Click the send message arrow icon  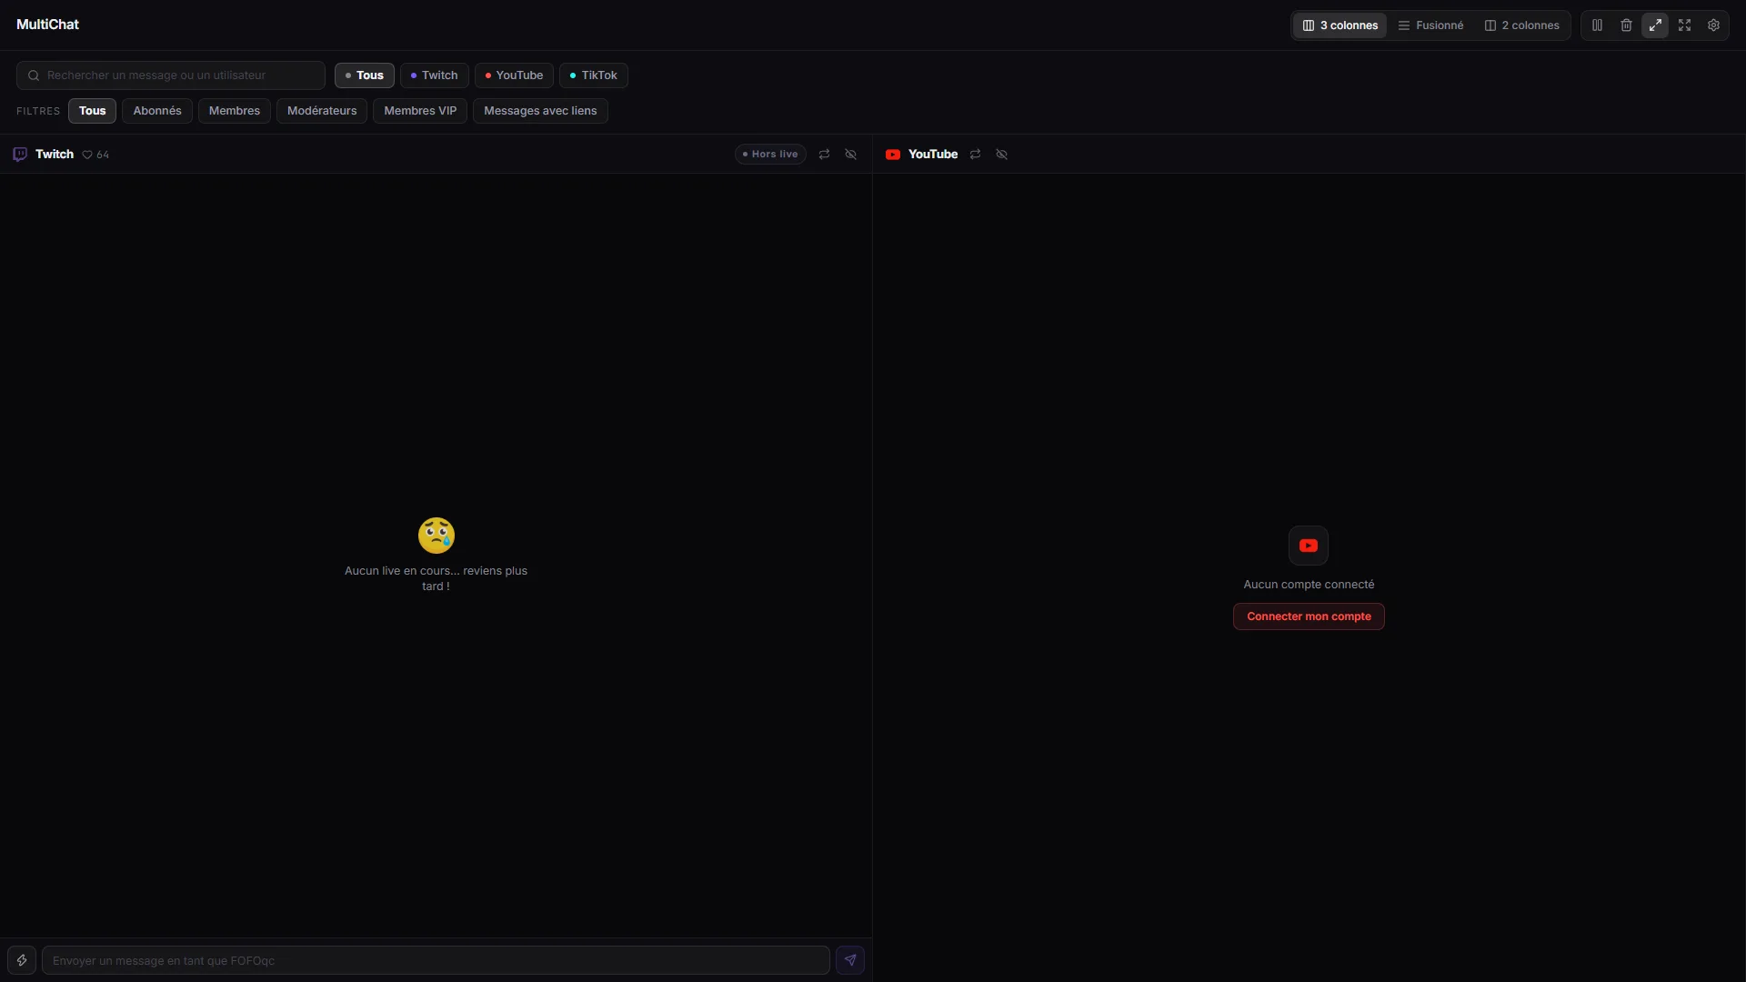click(850, 960)
